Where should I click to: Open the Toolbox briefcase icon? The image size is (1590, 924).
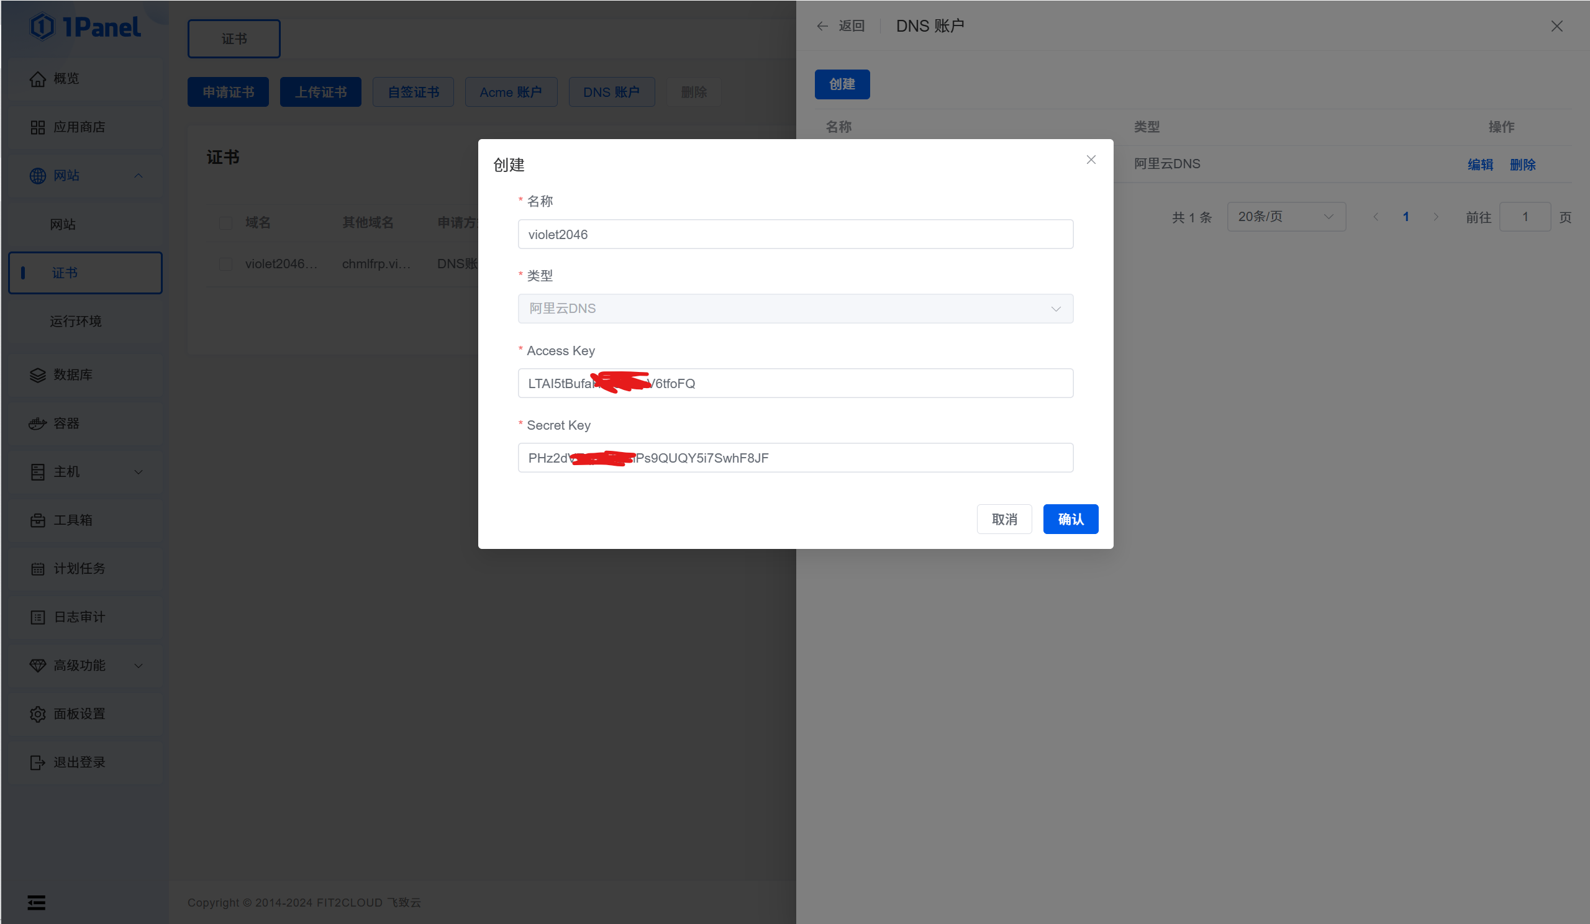point(37,520)
